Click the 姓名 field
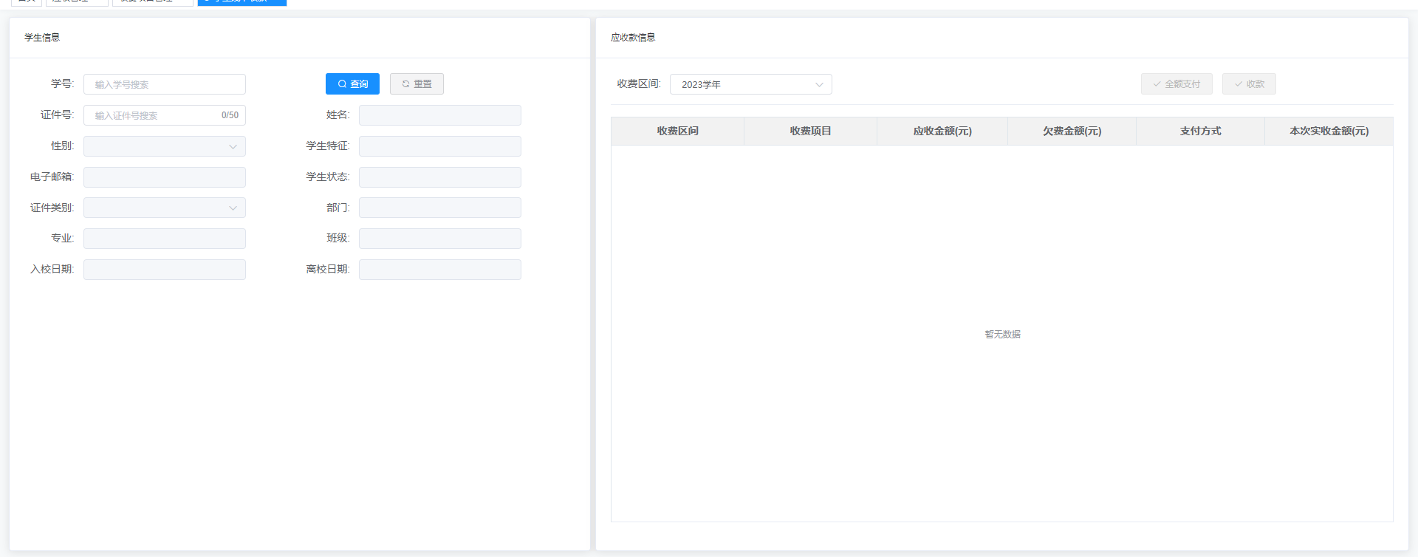The height and width of the screenshot is (557, 1418). [x=440, y=115]
